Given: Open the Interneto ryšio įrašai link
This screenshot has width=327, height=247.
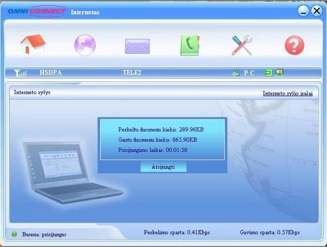Looking at the screenshot, I should tap(287, 93).
